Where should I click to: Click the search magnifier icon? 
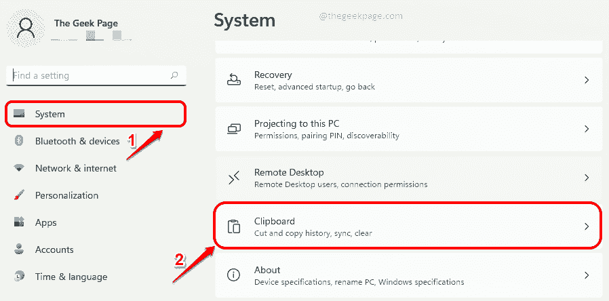[175, 75]
